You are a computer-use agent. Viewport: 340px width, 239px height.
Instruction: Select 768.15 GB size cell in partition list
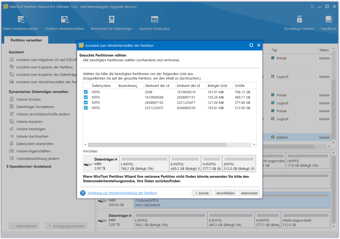(x=243, y=92)
